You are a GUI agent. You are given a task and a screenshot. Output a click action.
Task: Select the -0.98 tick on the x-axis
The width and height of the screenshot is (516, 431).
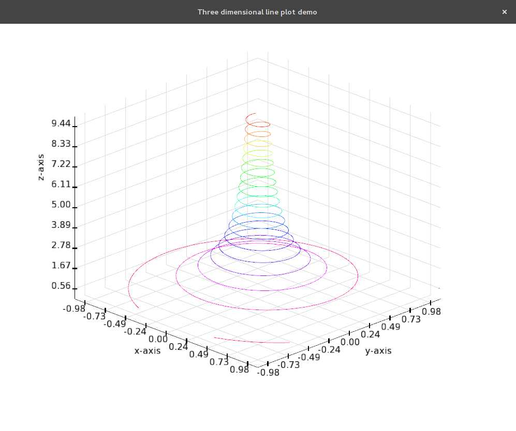(73, 309)
